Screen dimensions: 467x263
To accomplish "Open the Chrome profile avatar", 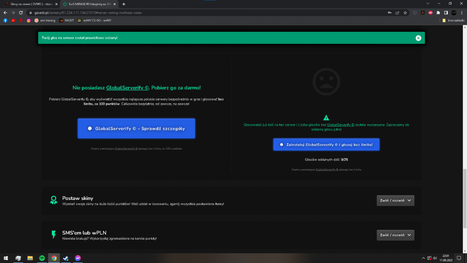I will [454, 13].
